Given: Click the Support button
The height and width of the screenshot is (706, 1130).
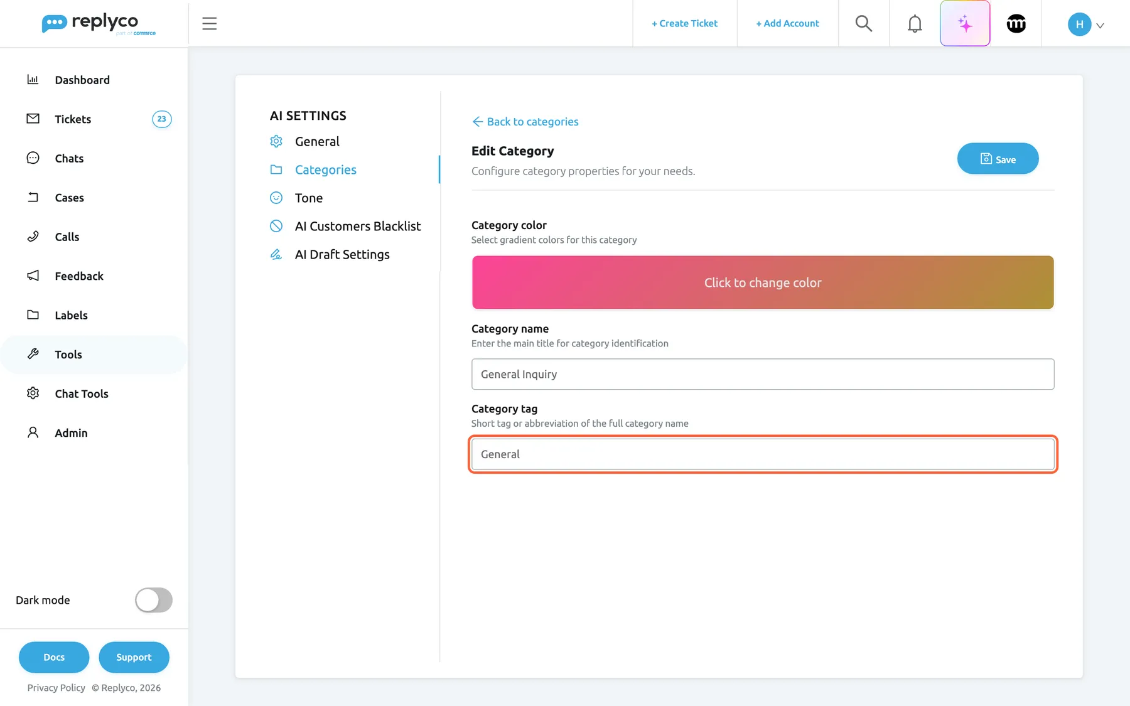Looking at the screenshot, I should (x=134, y=657).
